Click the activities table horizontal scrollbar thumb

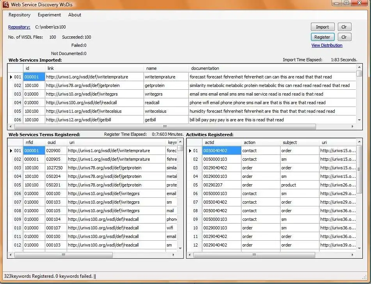point(254,255)
